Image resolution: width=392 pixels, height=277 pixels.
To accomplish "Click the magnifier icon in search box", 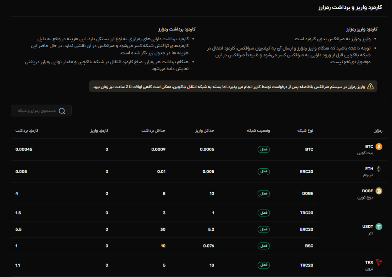I will coord(62,111).
